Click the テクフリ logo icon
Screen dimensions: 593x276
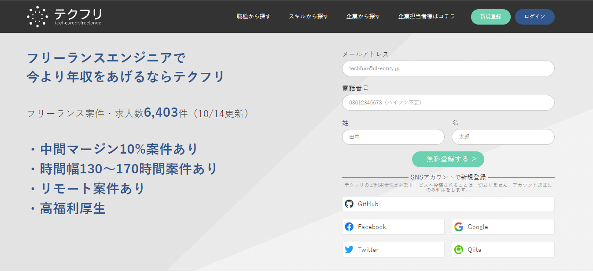[x=37, y=17]
